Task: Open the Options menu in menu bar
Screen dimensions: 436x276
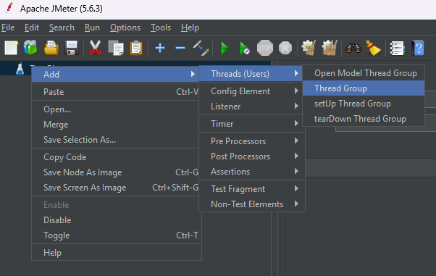Action: pyautogui.click(x=125, y=28)
